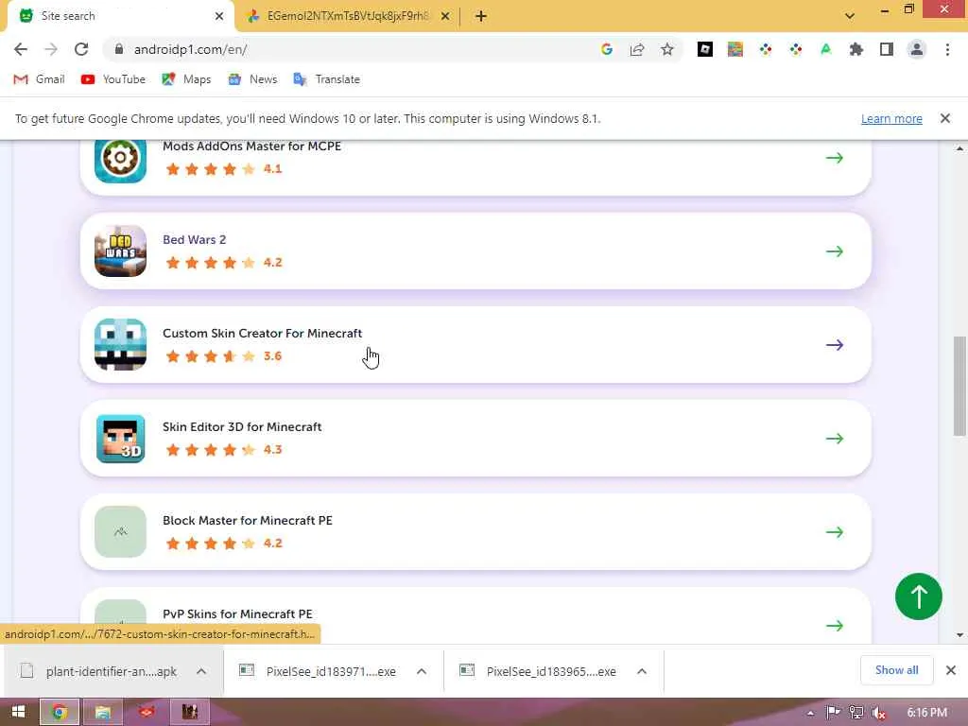Click the Bed Wars 2 title

[195, 239]
